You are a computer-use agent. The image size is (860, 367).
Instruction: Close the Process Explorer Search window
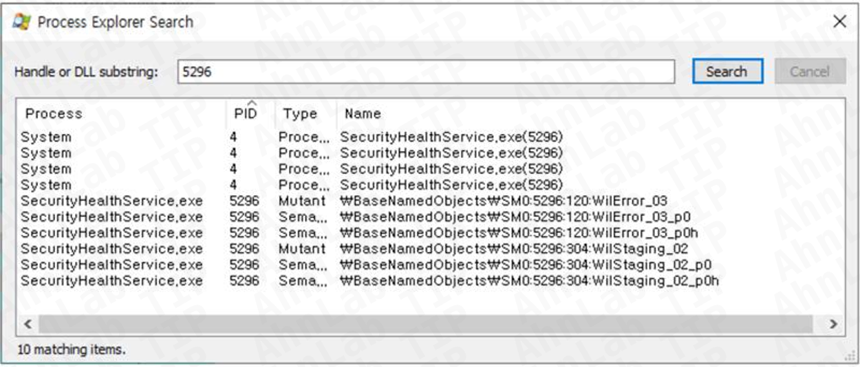[839, 22]
